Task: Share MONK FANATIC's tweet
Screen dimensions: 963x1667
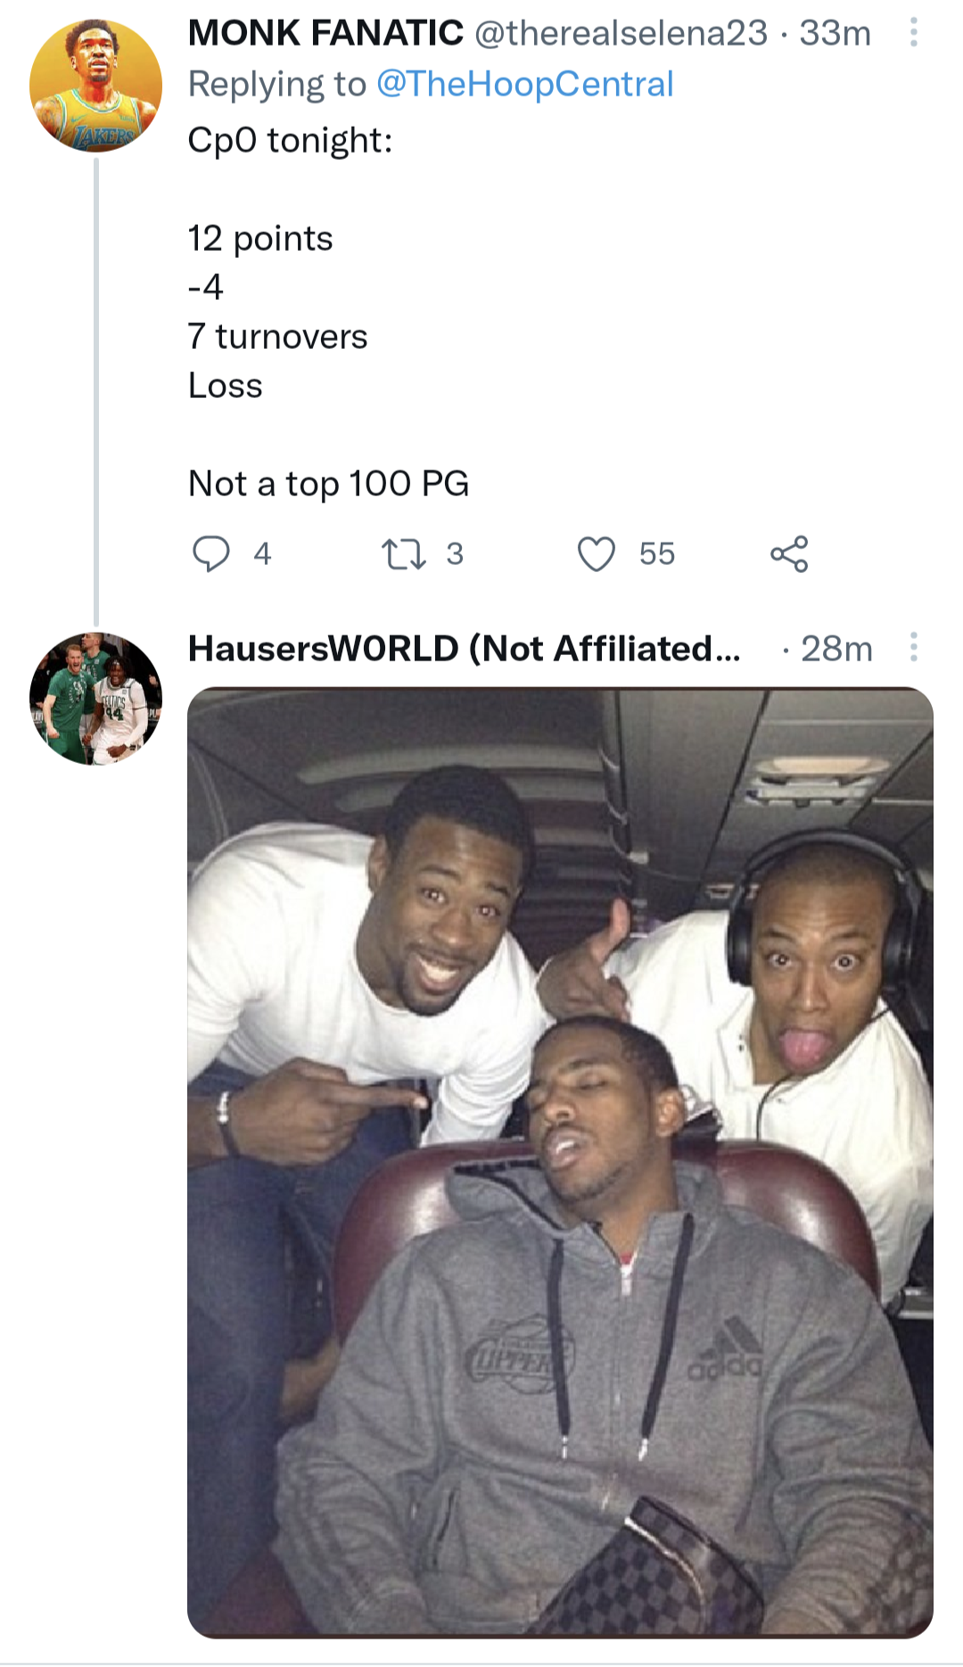Action: [x=789, y=553]
